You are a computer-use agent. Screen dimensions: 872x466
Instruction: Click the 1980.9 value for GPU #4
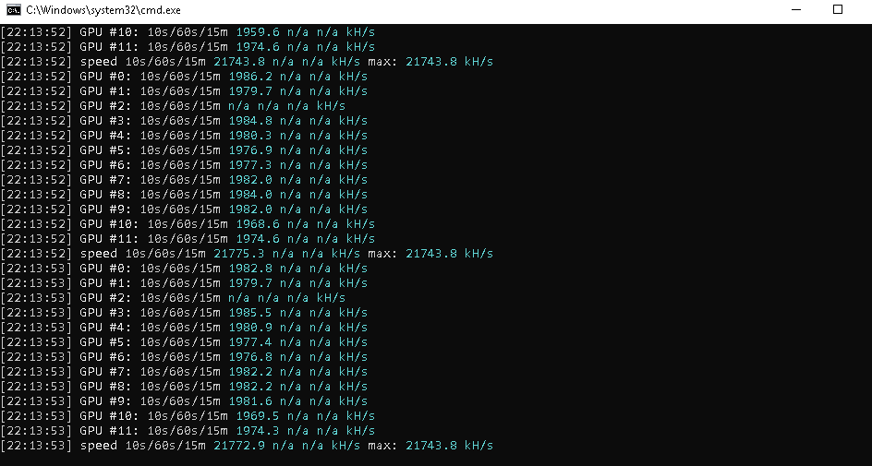(250, 328)
